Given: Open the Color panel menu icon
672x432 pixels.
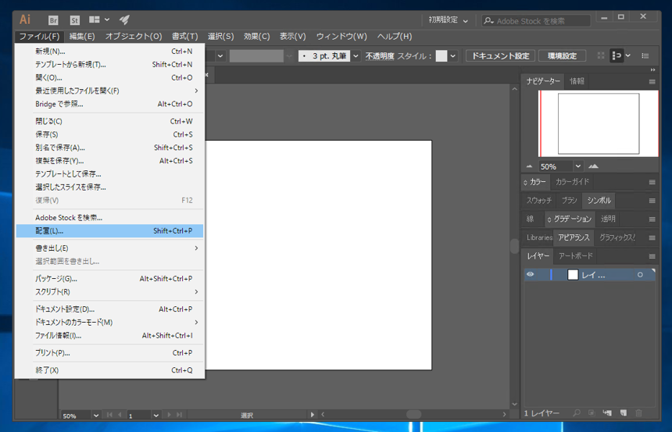Looking at the screenshot, I should click(652, 182).
